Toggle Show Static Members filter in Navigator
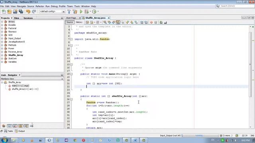The height and width of the screenshot is (143, 255). tap(15, 126)
